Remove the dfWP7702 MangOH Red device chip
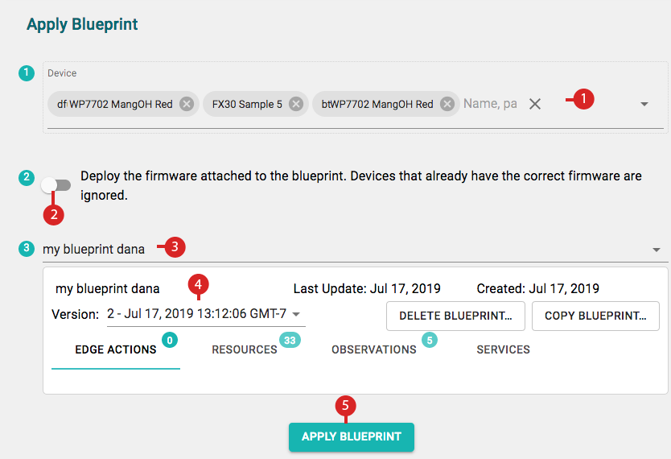Image resolution: width=671 pixels, height=459 pixels. click(187, 104)
